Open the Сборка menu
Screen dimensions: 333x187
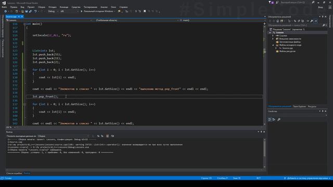tap(42, 7)
